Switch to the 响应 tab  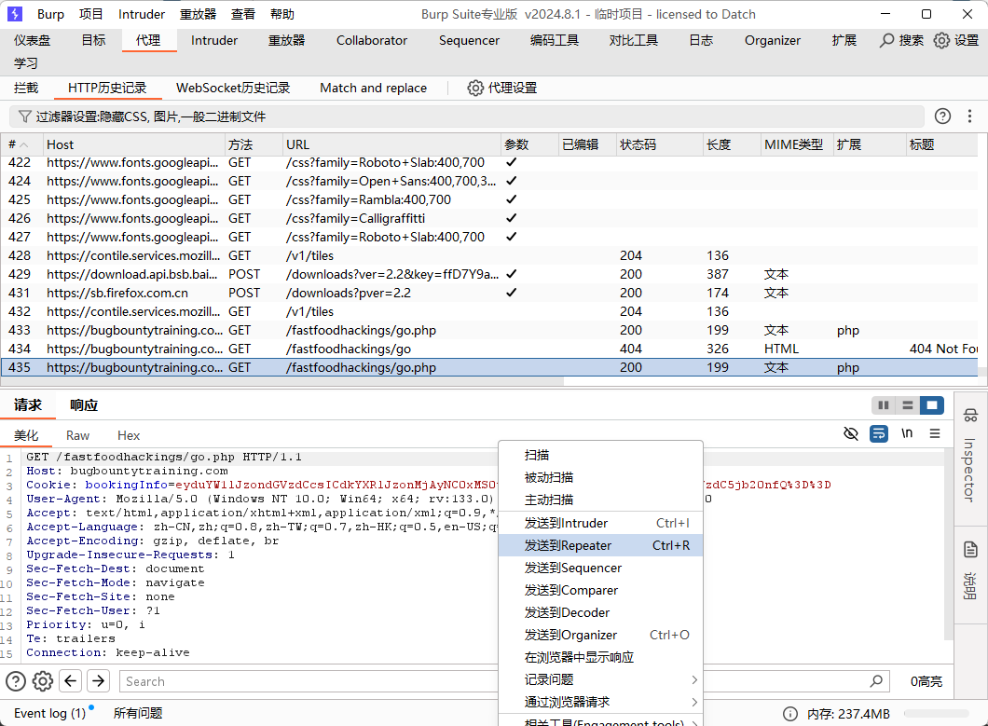tap(84, 405)
